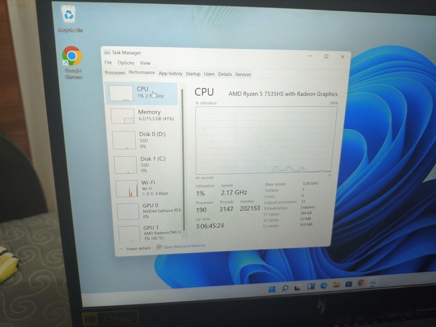
Task: Collapse Task Manager with Fewer details
Action: coord(135,249)
